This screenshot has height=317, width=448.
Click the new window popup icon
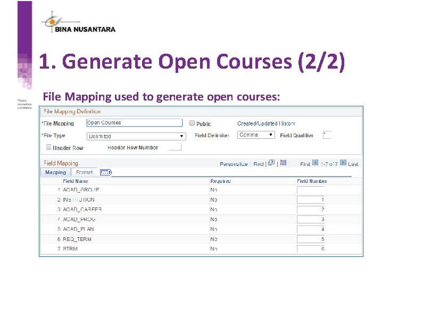pyautogui.click(x=271, y=163)
